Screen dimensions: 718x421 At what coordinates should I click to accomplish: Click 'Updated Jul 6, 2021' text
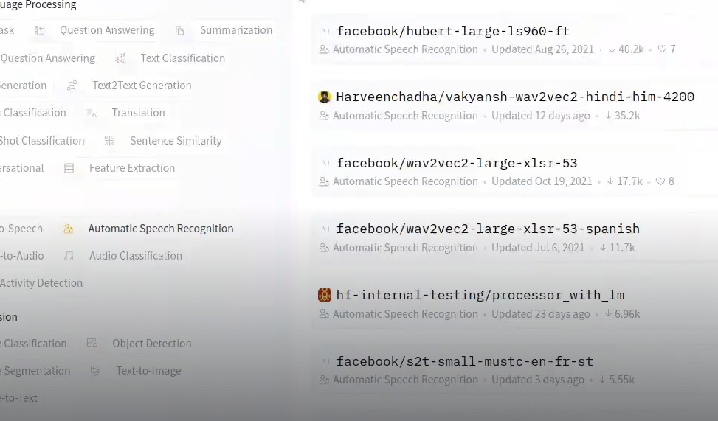(538, 248)
